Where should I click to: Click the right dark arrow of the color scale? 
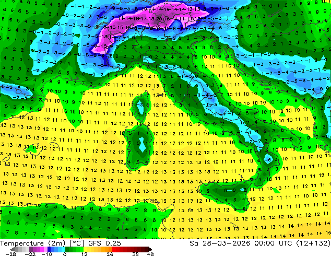[x=150, y=249]
